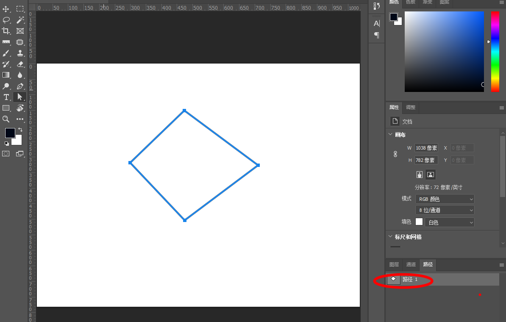Select the Eraser tool

click(20, 64)
